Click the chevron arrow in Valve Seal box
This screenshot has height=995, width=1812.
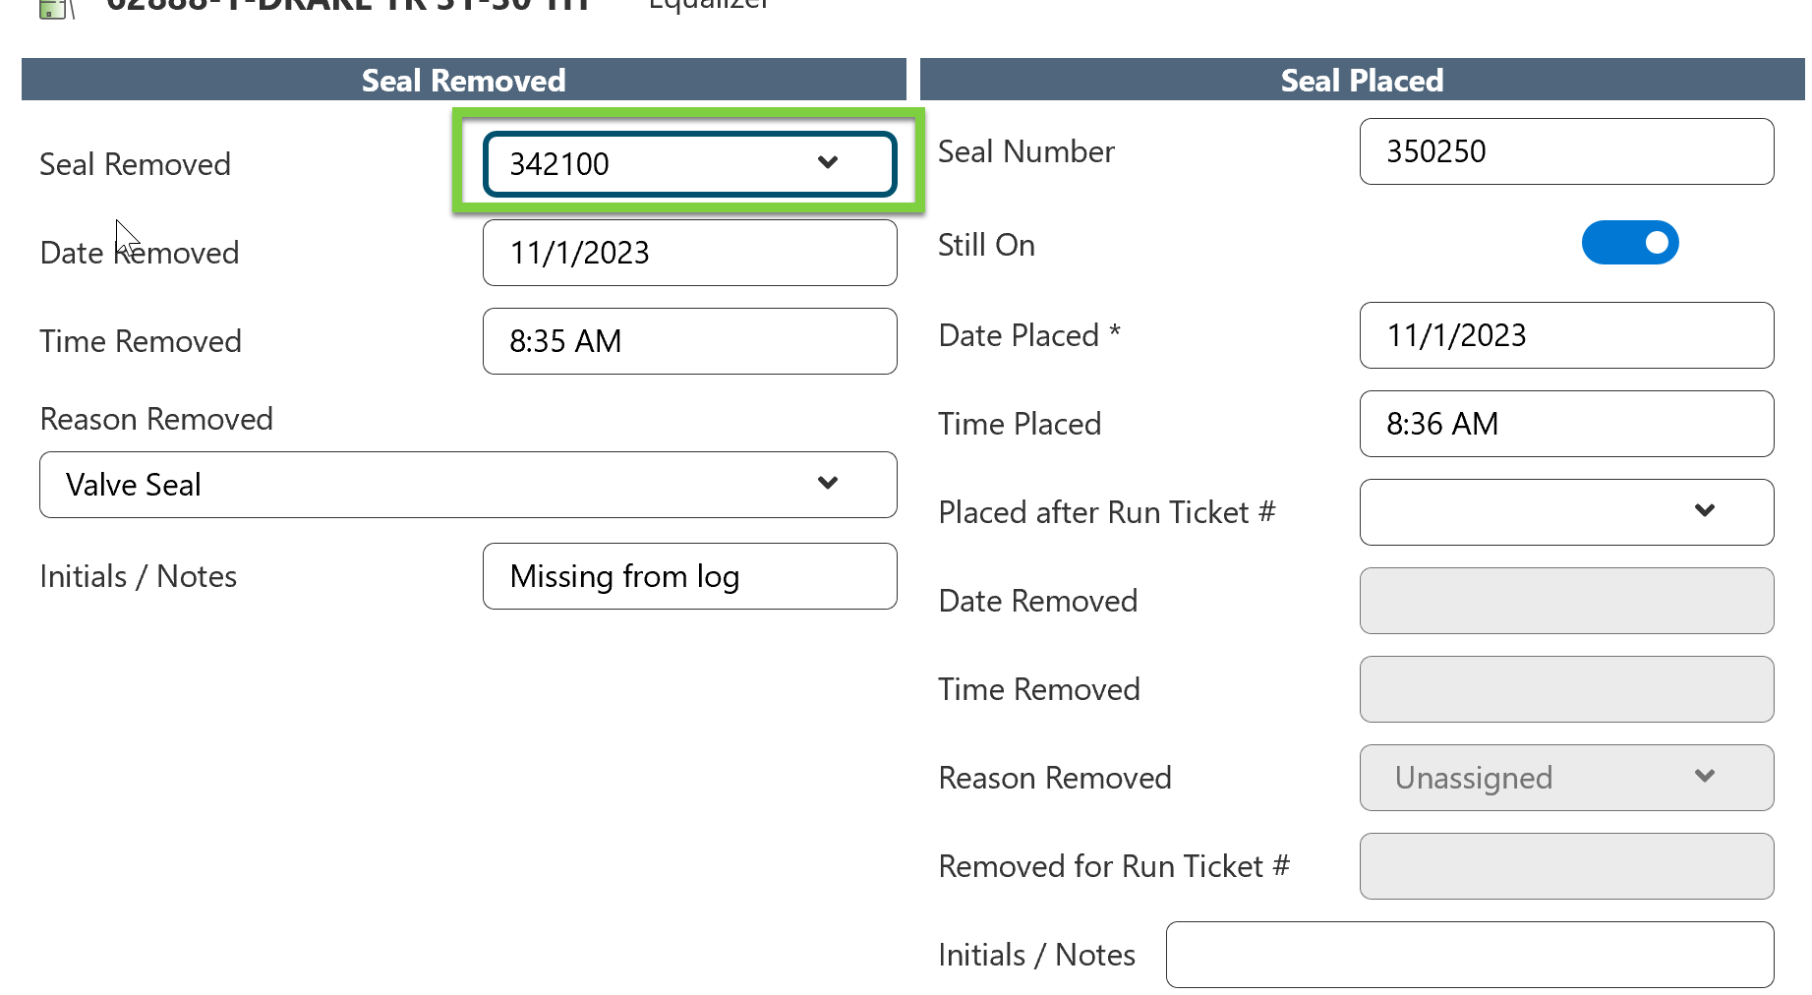(x=828, y=483)
